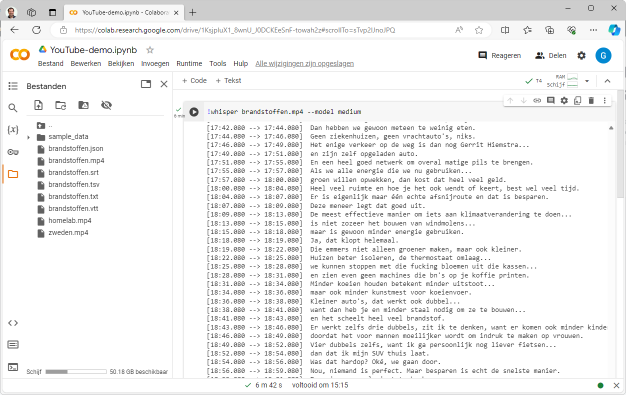Viewport: 626px width, 395px height.
Task: Open the Runtime menu
Action: coord(189,63)
